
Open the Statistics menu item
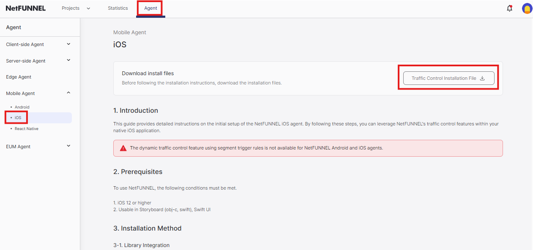(118, 8)
